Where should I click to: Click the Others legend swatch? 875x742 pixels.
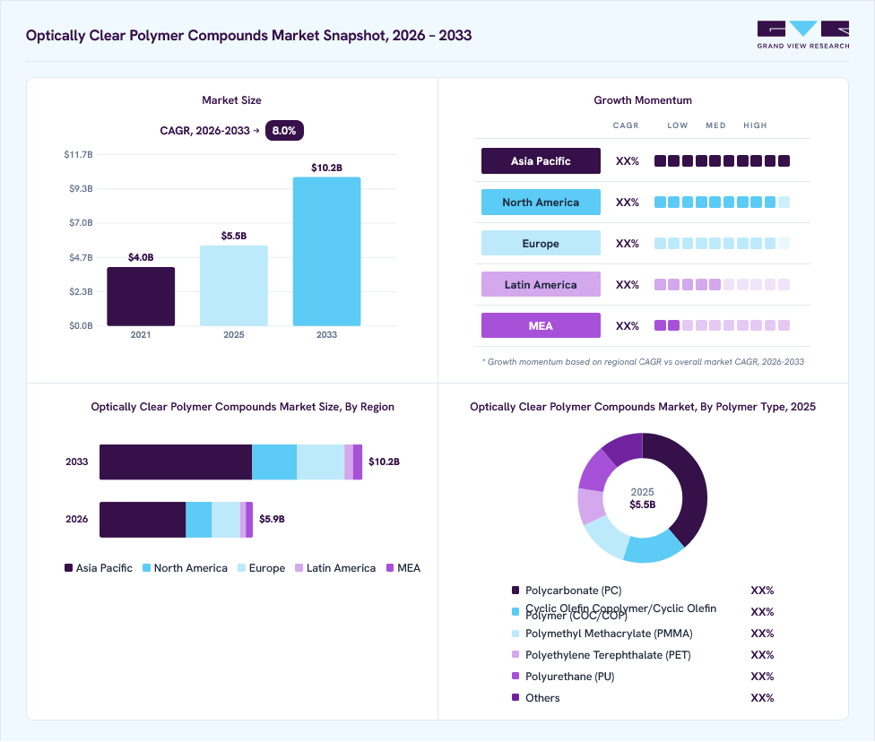[515, 697]
